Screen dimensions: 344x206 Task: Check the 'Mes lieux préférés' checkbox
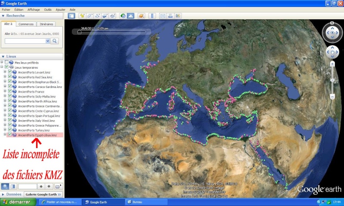[x=6, y=62]
